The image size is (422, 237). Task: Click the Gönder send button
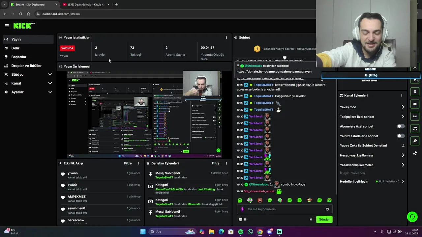(324, 220)
